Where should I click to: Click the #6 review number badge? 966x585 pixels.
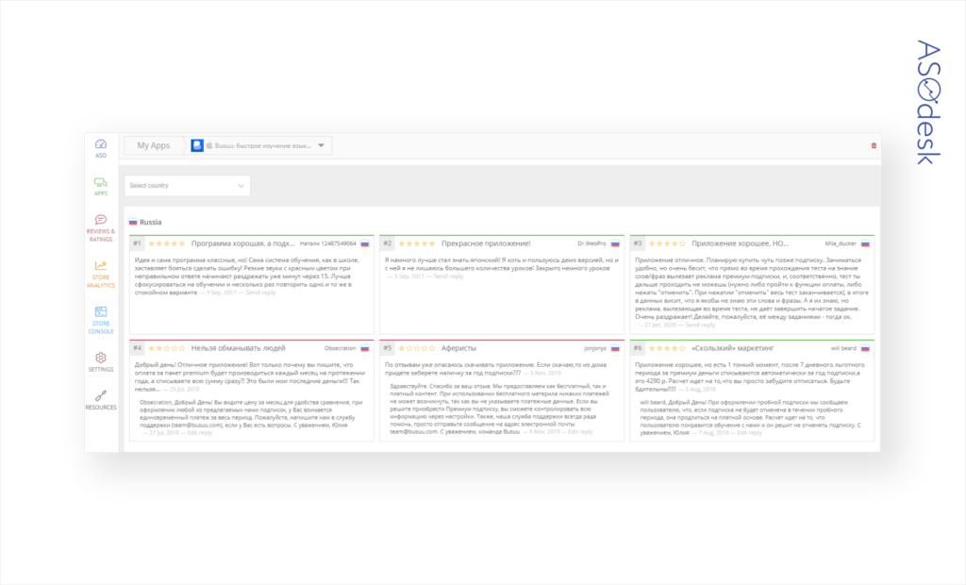point(637,348)
